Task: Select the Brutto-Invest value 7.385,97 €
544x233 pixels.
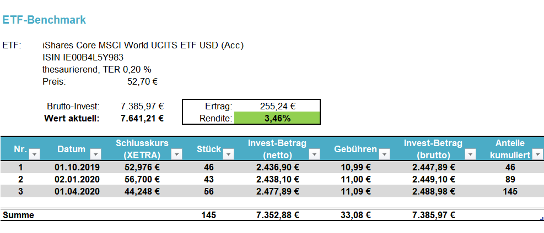Action: [x=142, y=106]
